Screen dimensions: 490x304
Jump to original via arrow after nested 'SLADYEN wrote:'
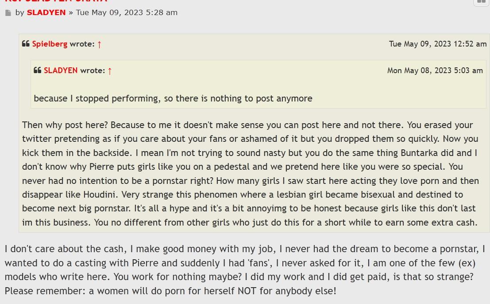click(110, 71)
